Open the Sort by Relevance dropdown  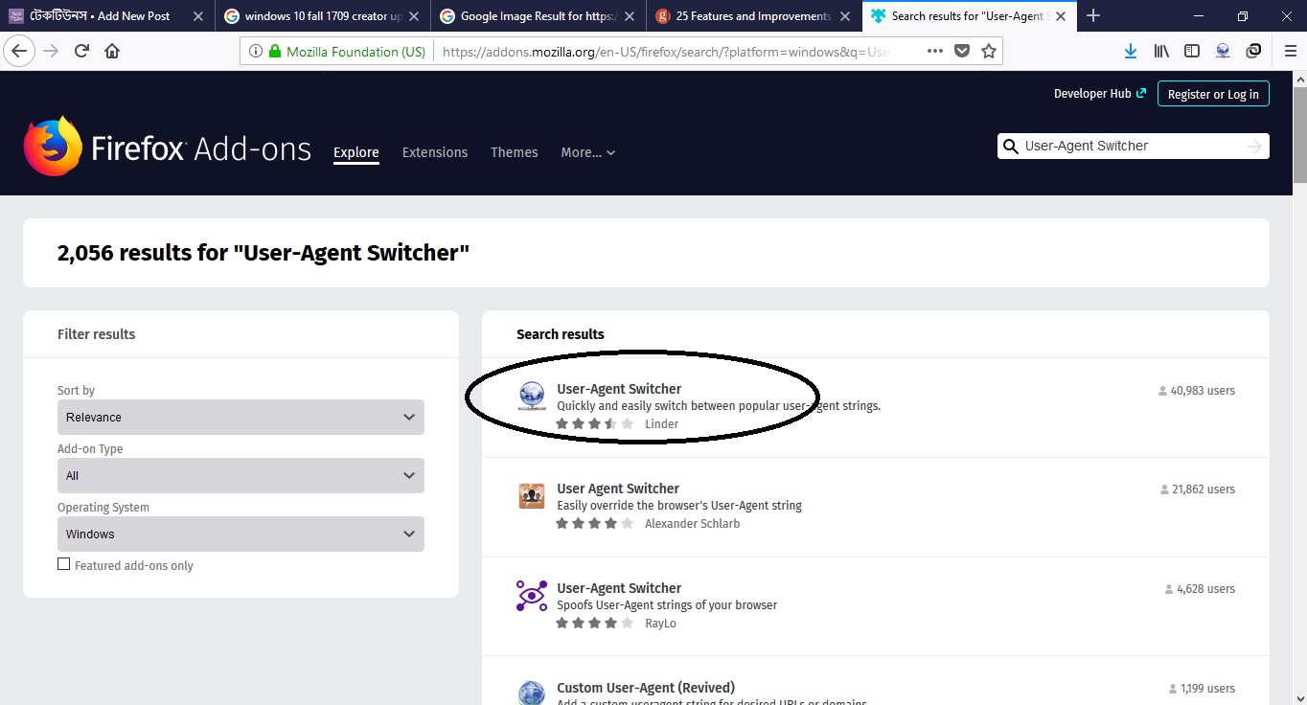(x=241, y=418)
